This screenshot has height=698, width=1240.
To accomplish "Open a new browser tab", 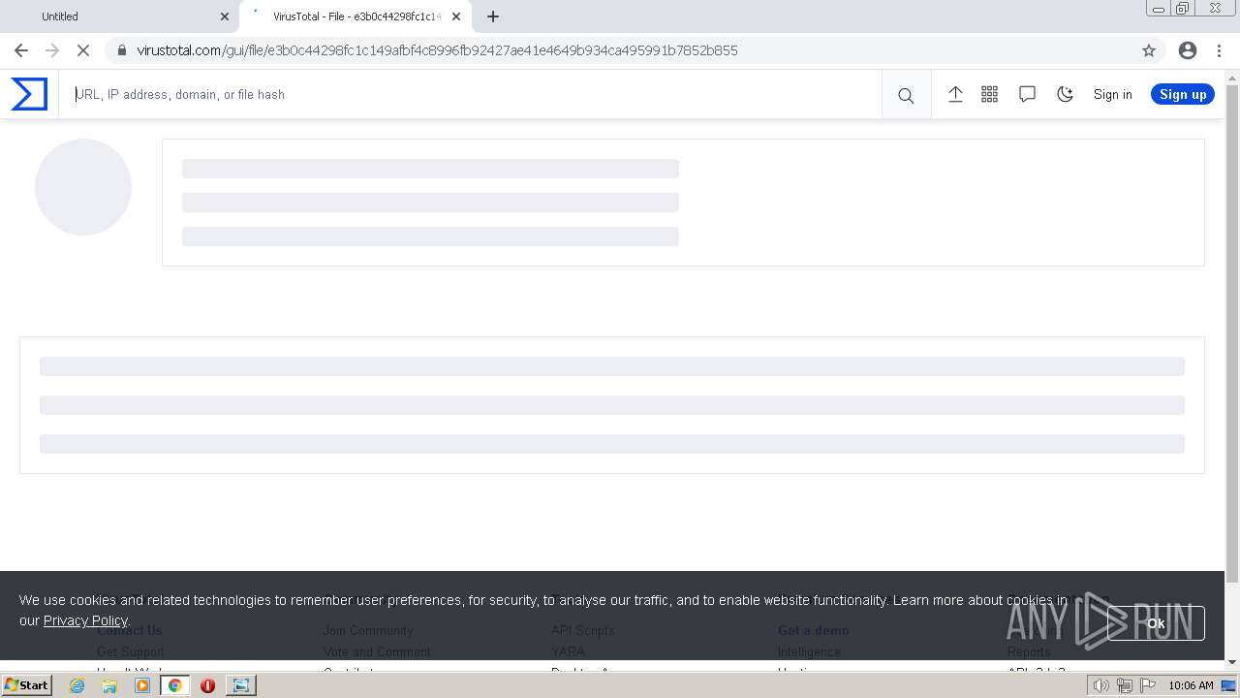I will (493, 16).
